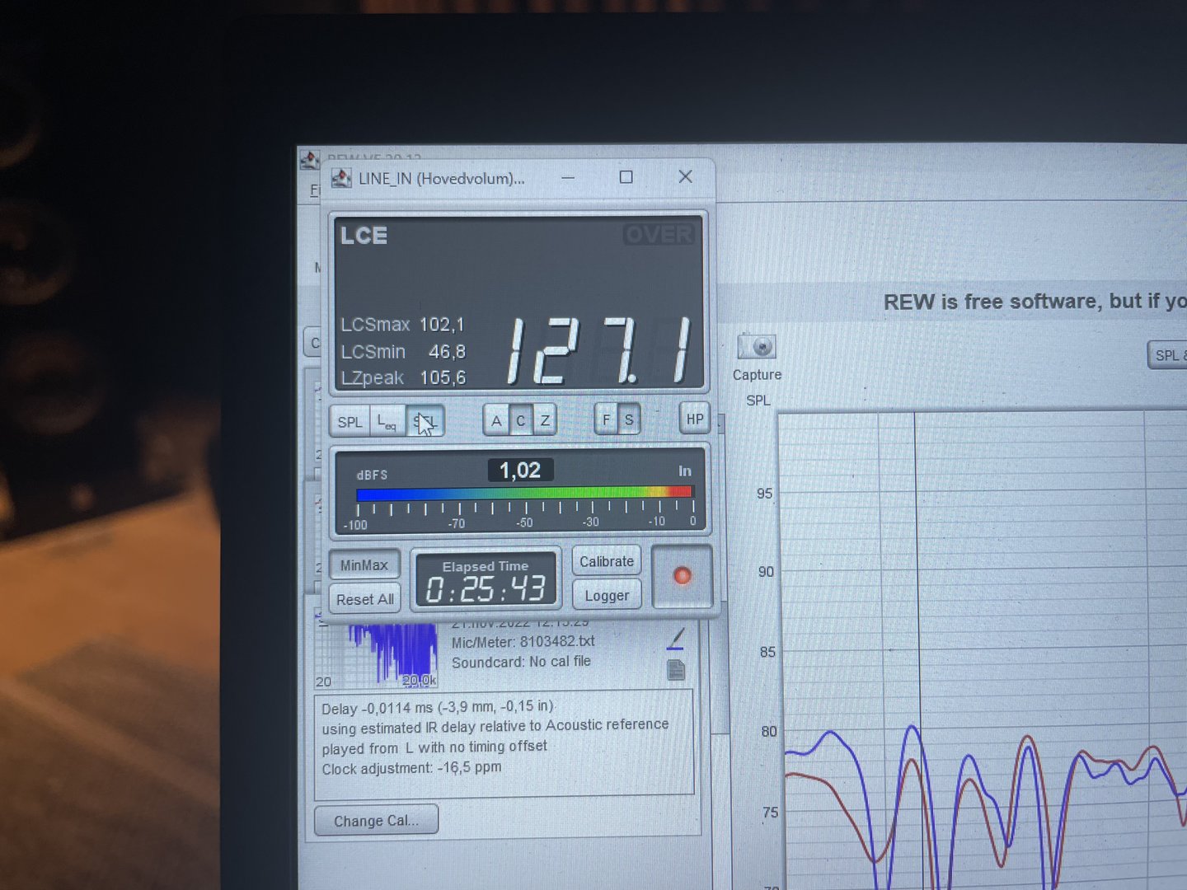
Task: Select the Leq mode button
Action: point(387,421)
